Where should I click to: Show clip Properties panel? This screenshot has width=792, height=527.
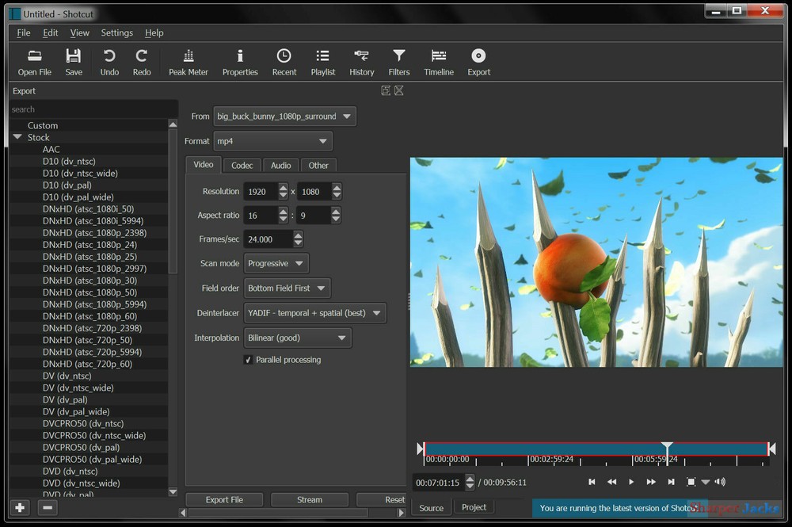(x=240, y=59)
